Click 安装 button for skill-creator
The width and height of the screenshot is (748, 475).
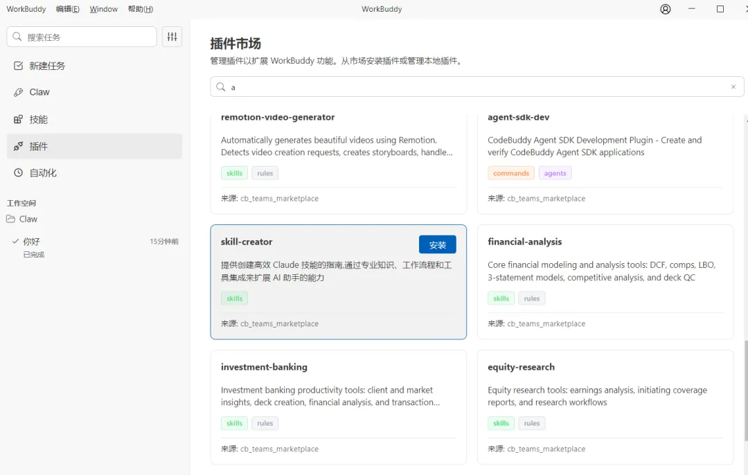point(438,245)
